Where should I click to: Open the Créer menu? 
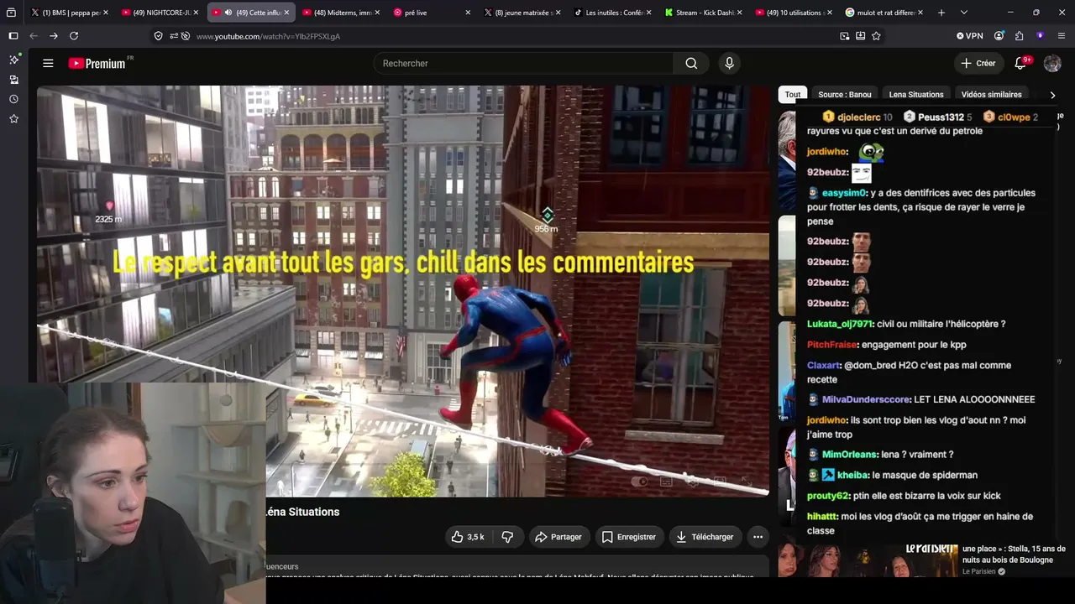[x=978, y=63]
